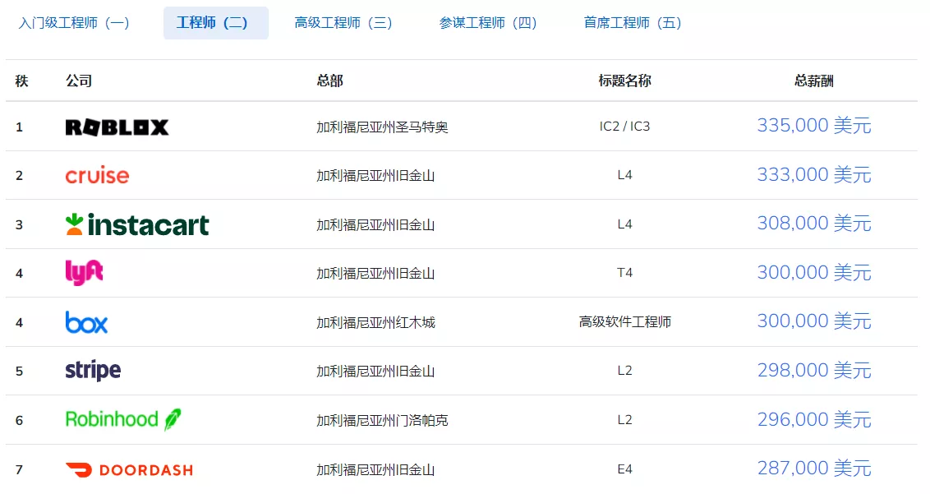This screenshot has width=930, height=494.
Task: Open the Robinhood logo
Action: tap(123, 419)
